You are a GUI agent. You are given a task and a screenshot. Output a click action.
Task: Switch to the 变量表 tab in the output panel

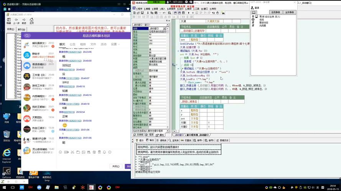tap(186, 140)
